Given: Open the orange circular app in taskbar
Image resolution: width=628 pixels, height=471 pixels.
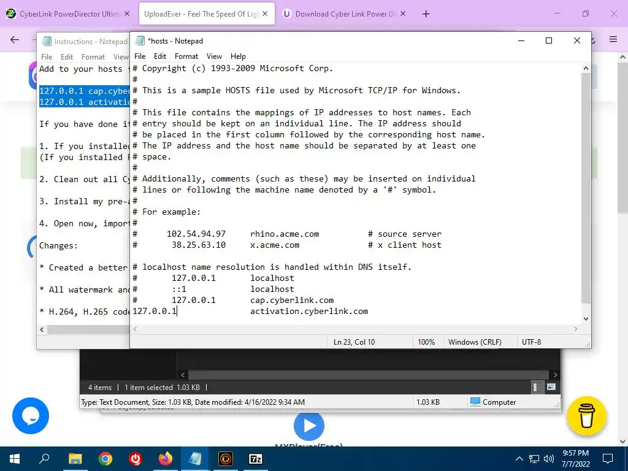Looking at the screenshot, I should pos(226,459).
